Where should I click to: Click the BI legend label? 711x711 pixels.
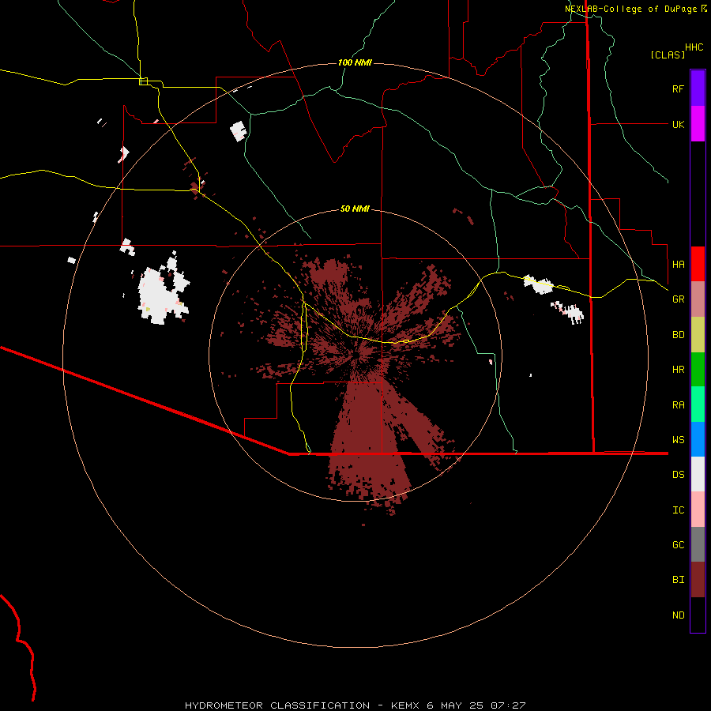678,580
